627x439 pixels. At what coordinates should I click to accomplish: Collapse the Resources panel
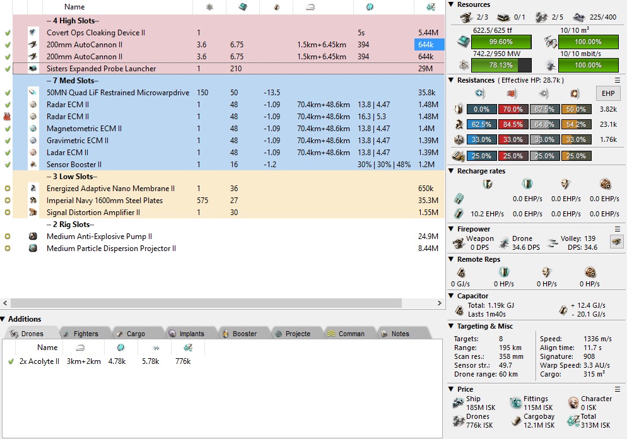[x=451, y=4]
